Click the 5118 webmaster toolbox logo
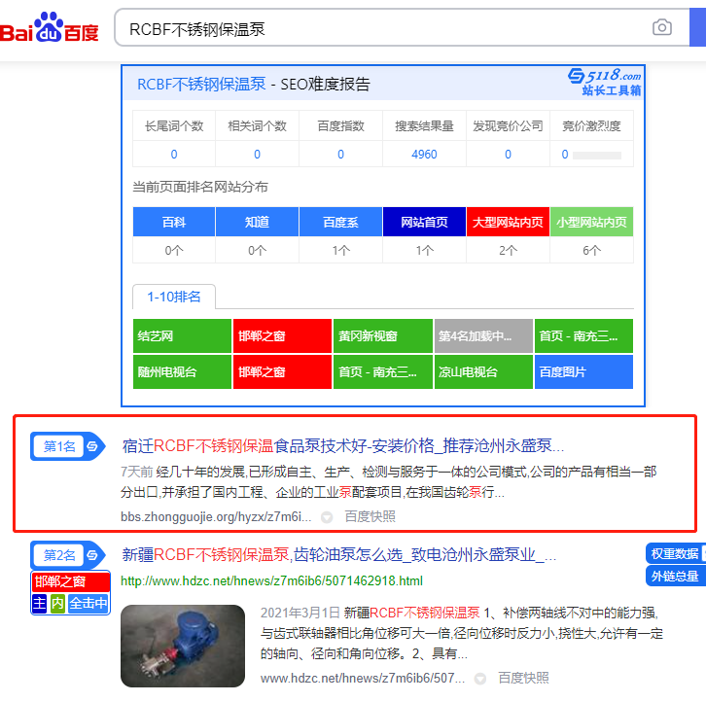The height and width of the screenshot is (702, 706). click(604, 82)
